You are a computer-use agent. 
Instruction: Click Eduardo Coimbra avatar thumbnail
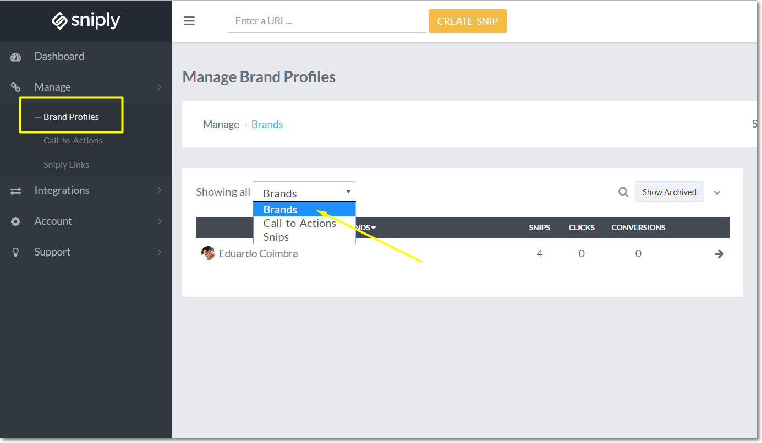coord(208,253)
